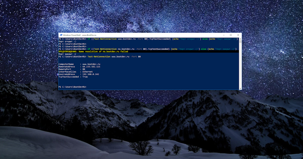This screenshot has width=303, height=159.
Task: Click the maximize icon of the PowerShell window
Action: pos(231,35)
